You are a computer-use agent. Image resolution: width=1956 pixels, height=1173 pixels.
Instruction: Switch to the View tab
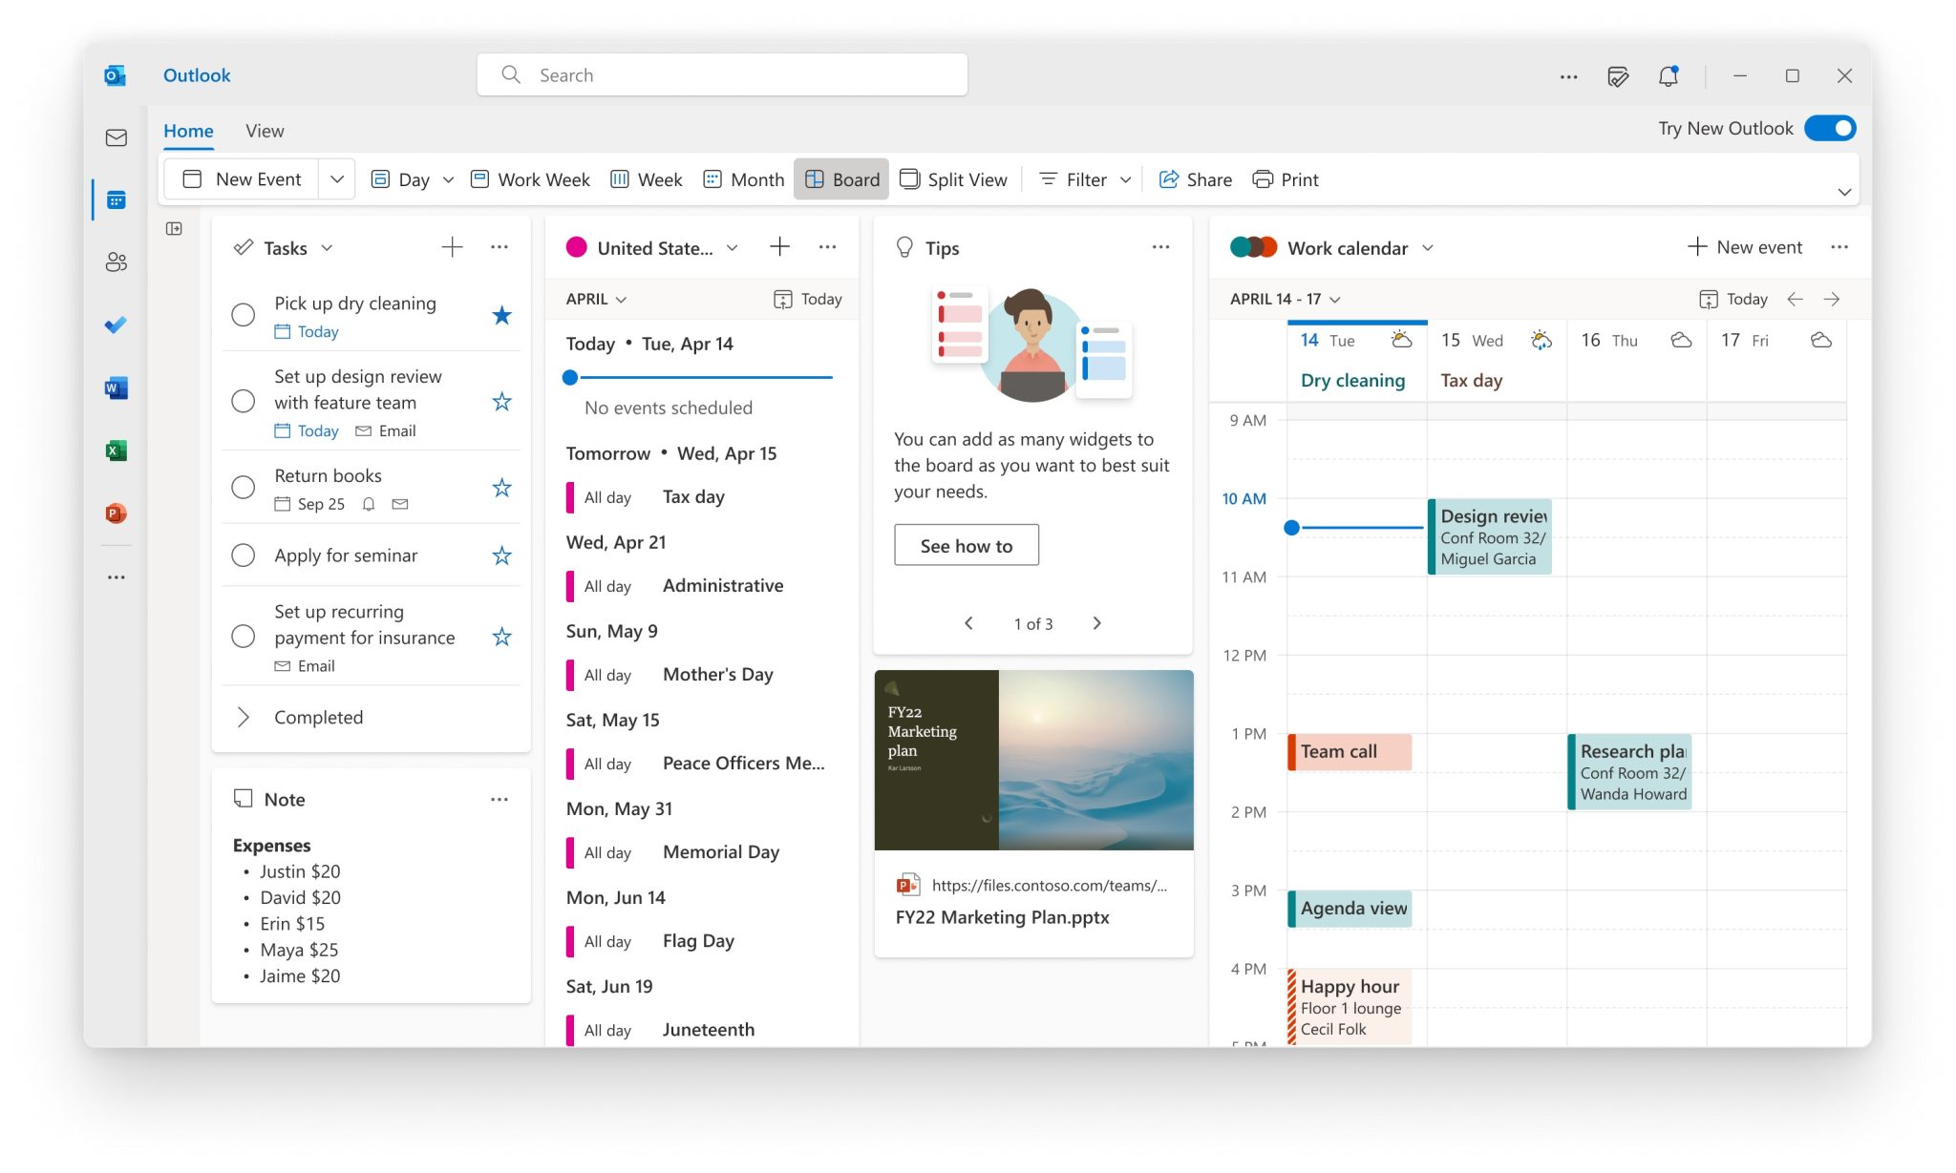tap(264, 130)
